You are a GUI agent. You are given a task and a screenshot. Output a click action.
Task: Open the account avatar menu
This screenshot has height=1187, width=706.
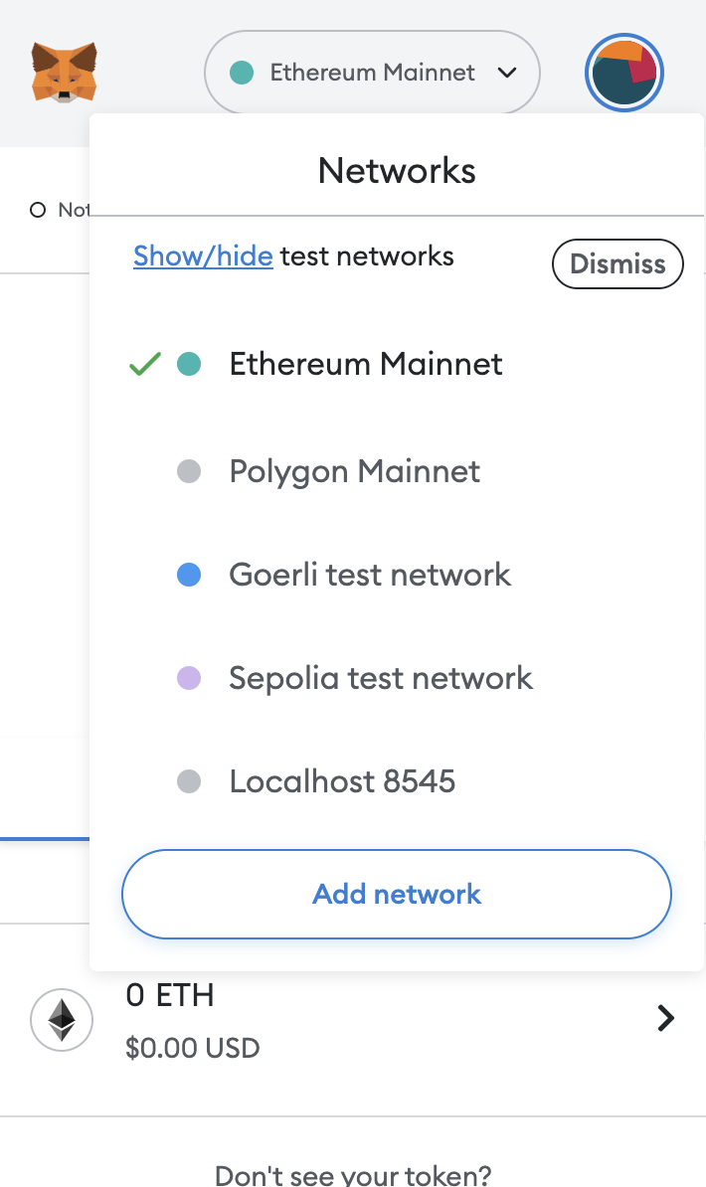tap(623, 73)
